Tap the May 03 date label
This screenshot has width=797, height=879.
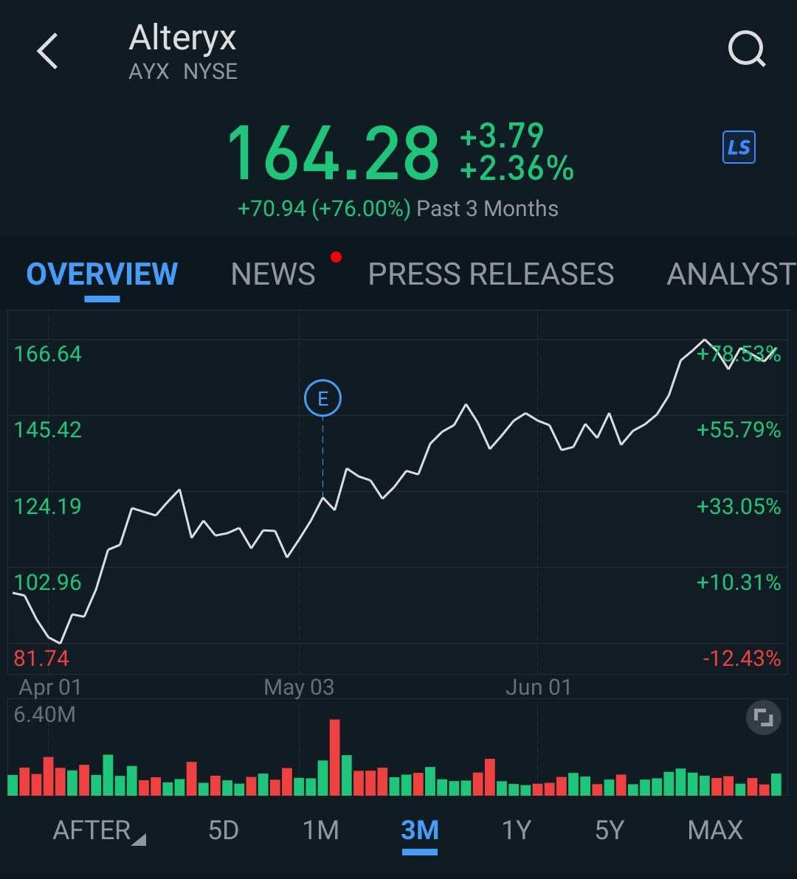click(299, 687)
